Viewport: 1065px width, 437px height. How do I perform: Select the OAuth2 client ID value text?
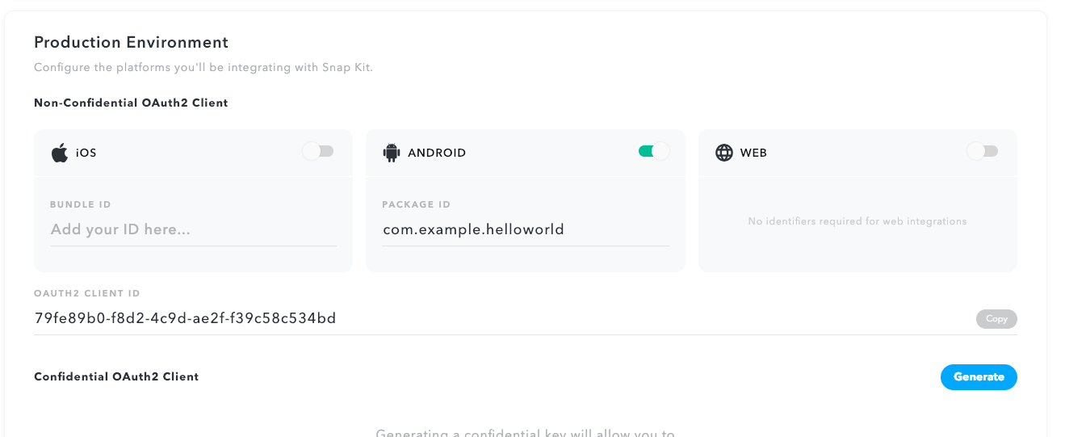185,318
